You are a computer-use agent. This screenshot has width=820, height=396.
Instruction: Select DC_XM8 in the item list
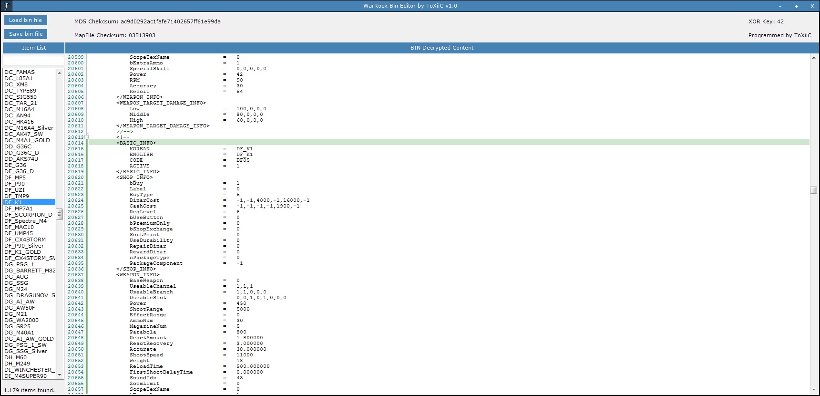point(16,84)
